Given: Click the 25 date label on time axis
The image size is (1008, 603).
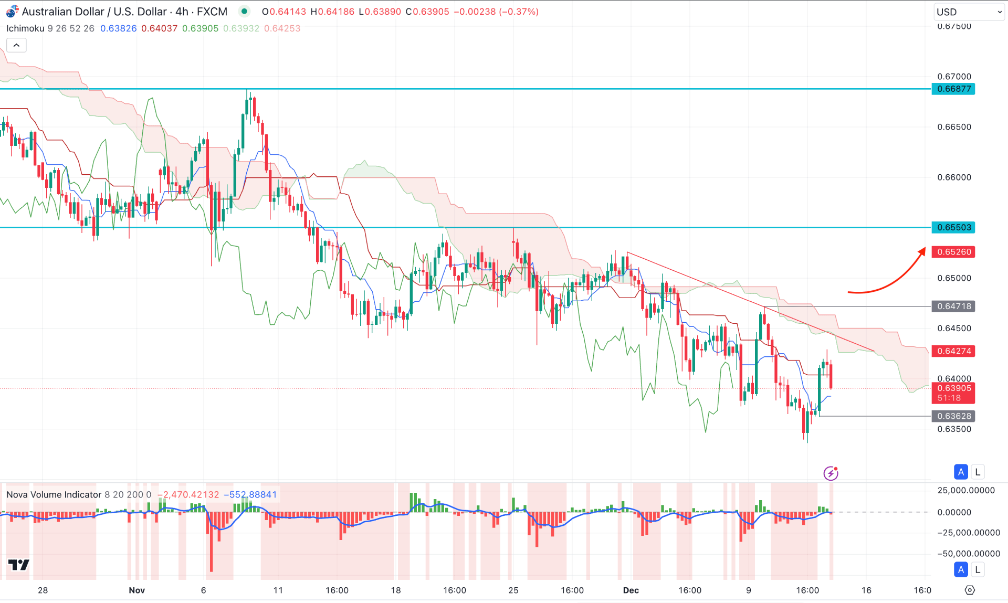Looking at the screenshot, I should 513,590.
